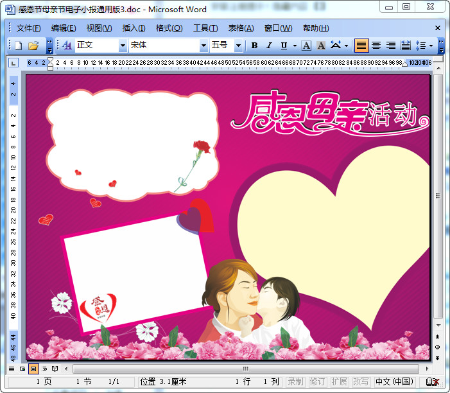Click the New blank document icon

tap(19, 46)
